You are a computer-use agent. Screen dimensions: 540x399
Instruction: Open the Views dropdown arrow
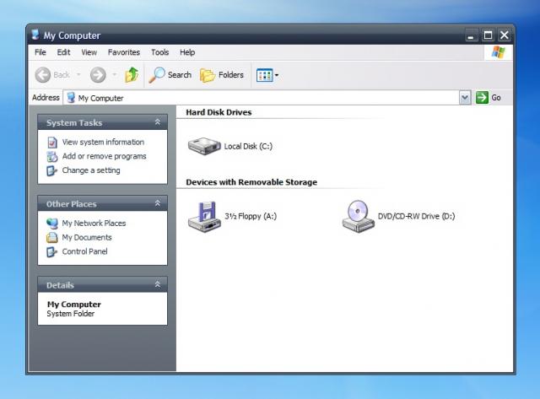point(277,75)
